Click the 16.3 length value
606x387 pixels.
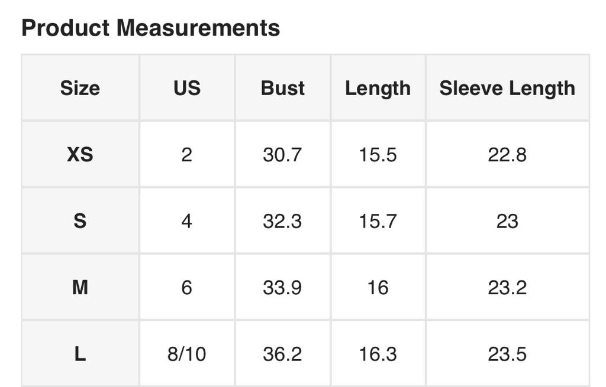coord(378,354)
